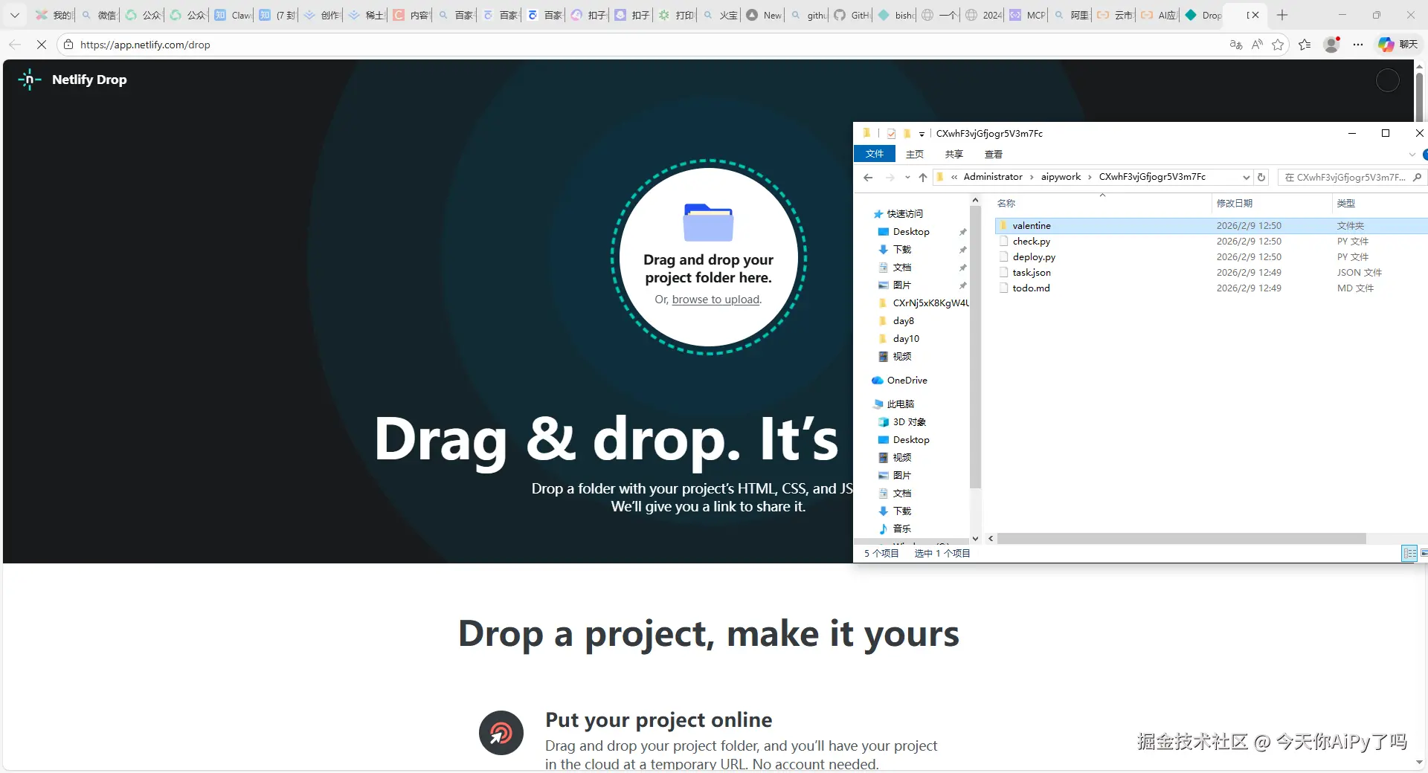Open the 文件 menu in File Explorer
The height and width of the screenshot is (773, 1428).
tap(875, 154)
